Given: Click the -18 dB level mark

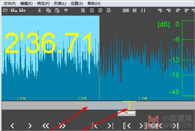Looking at the screenshot, I should pos(174,75).
